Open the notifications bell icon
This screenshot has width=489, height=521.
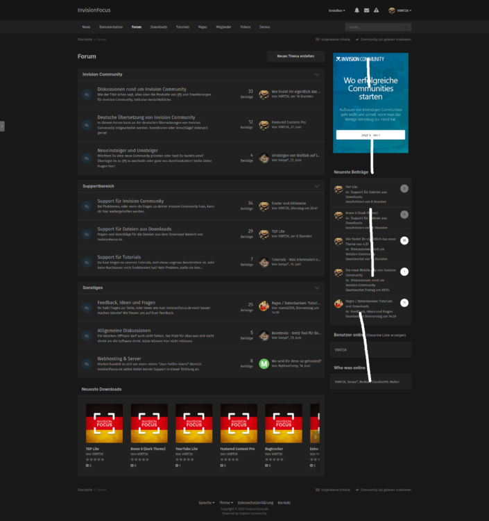[357, 11]
